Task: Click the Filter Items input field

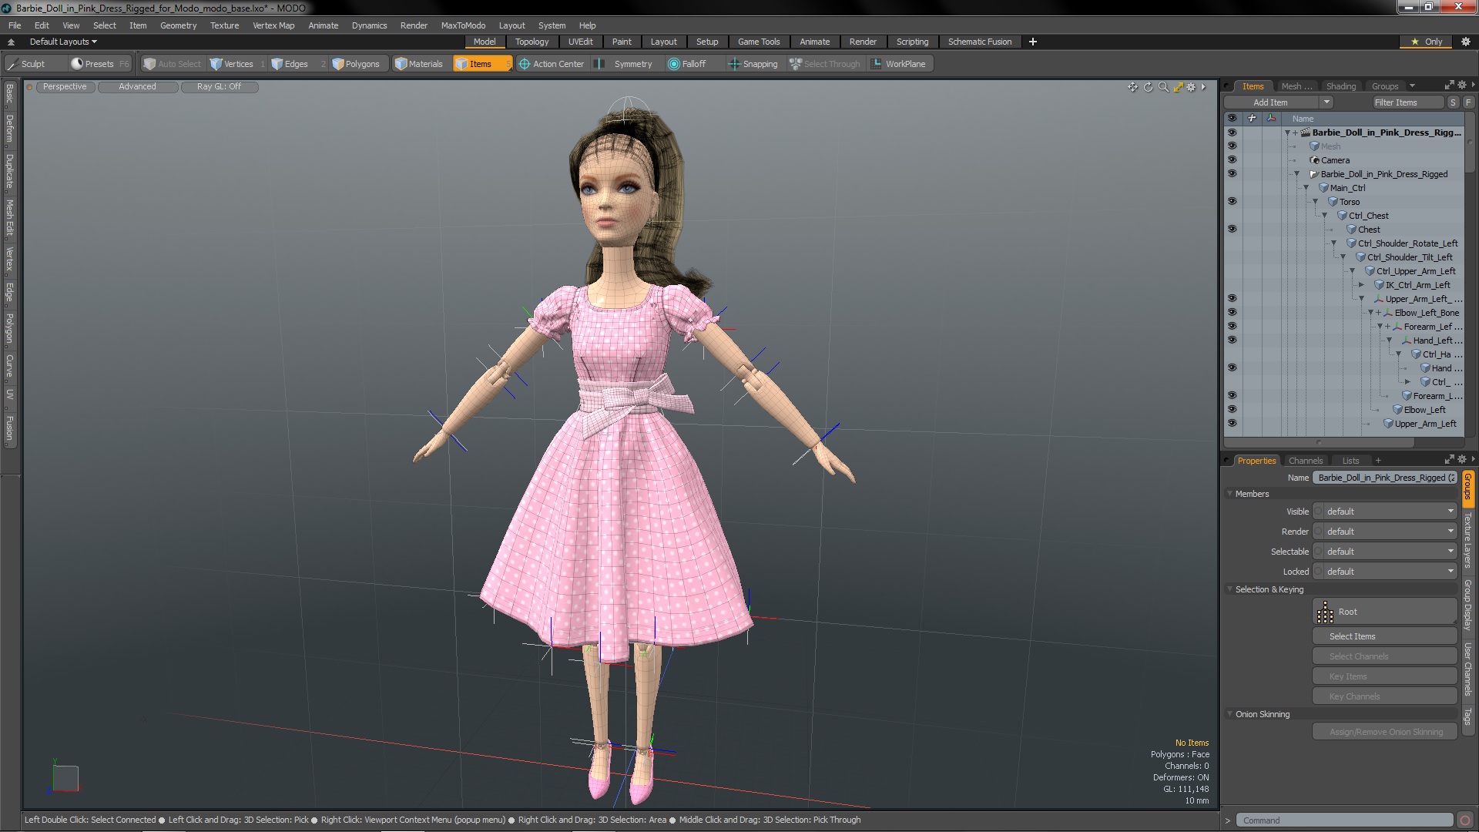Action: point(1407,102)
